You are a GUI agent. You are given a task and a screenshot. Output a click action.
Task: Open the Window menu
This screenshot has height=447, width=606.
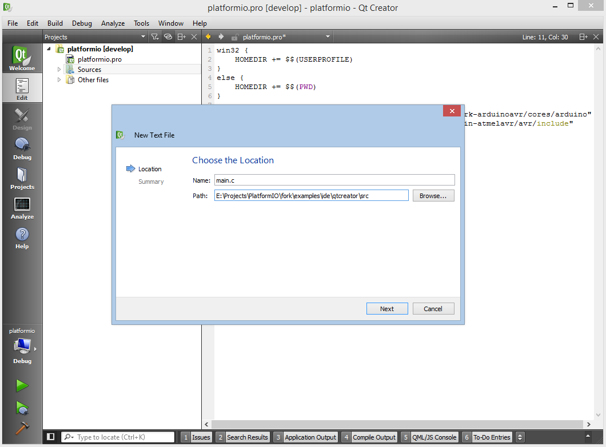pos(171,23)
